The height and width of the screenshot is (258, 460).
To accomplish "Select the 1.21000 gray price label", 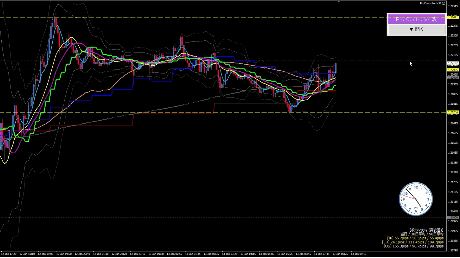I will [x=453, y=217].
